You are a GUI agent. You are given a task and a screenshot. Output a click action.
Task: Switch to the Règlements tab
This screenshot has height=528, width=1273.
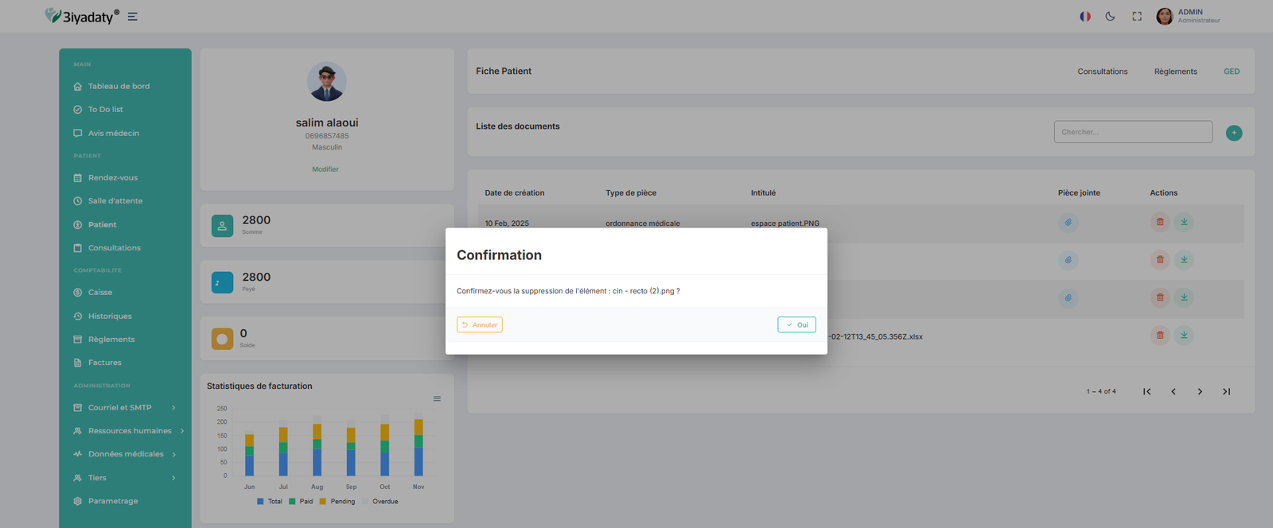1175,72
